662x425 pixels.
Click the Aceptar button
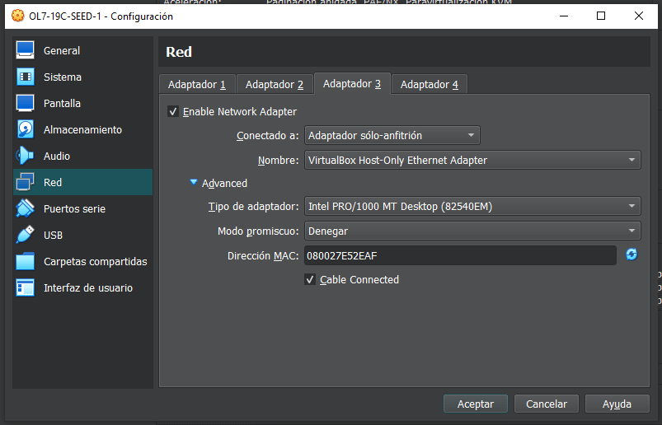(476, 404)
